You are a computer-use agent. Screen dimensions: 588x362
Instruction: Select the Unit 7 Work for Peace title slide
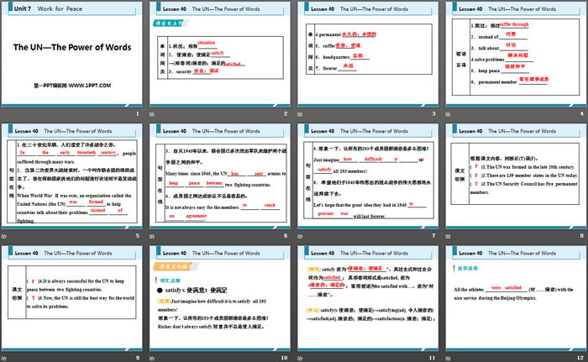pos(72,54)
